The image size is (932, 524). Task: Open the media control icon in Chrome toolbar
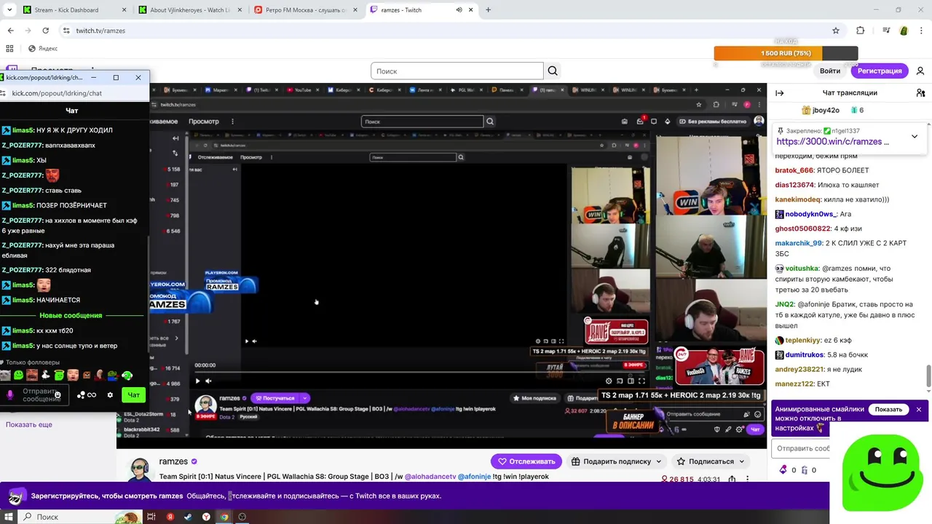click(x=886, y=31)
